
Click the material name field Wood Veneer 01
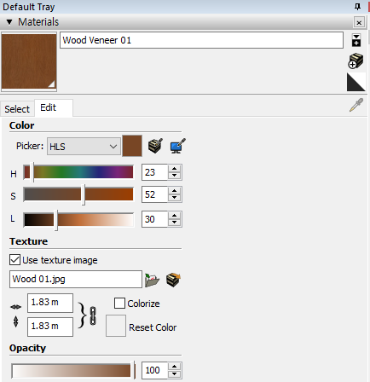tap(201, 40)
